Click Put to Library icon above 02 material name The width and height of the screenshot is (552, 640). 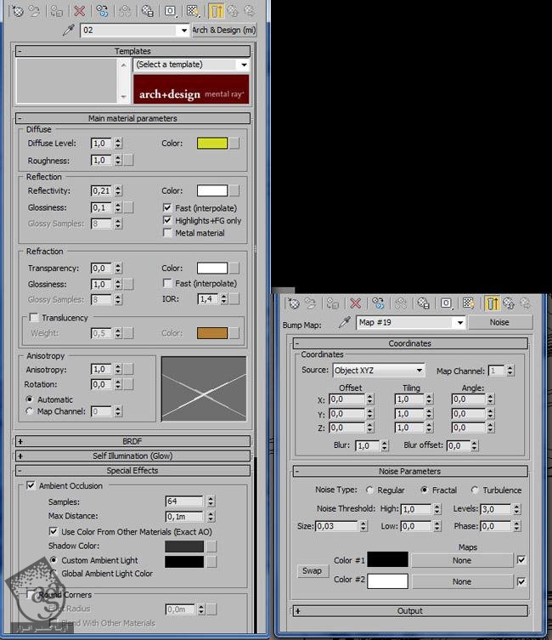(147, 11)
